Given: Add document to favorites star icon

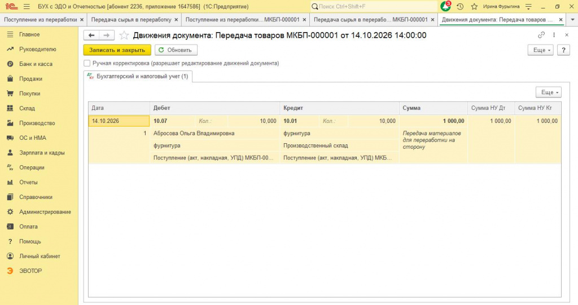Looking at the screenshot, I should coord(124,36).
